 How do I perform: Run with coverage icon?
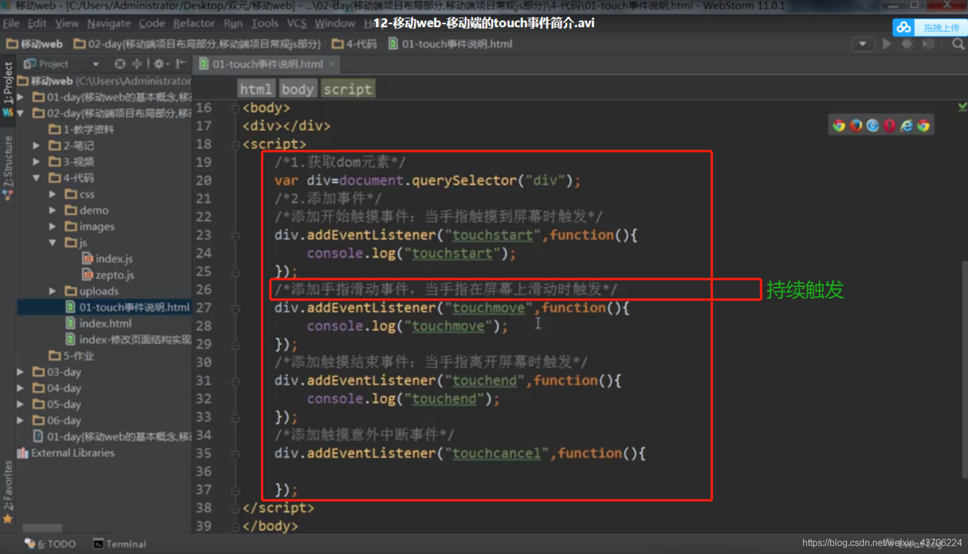click(x=928, y=44)
